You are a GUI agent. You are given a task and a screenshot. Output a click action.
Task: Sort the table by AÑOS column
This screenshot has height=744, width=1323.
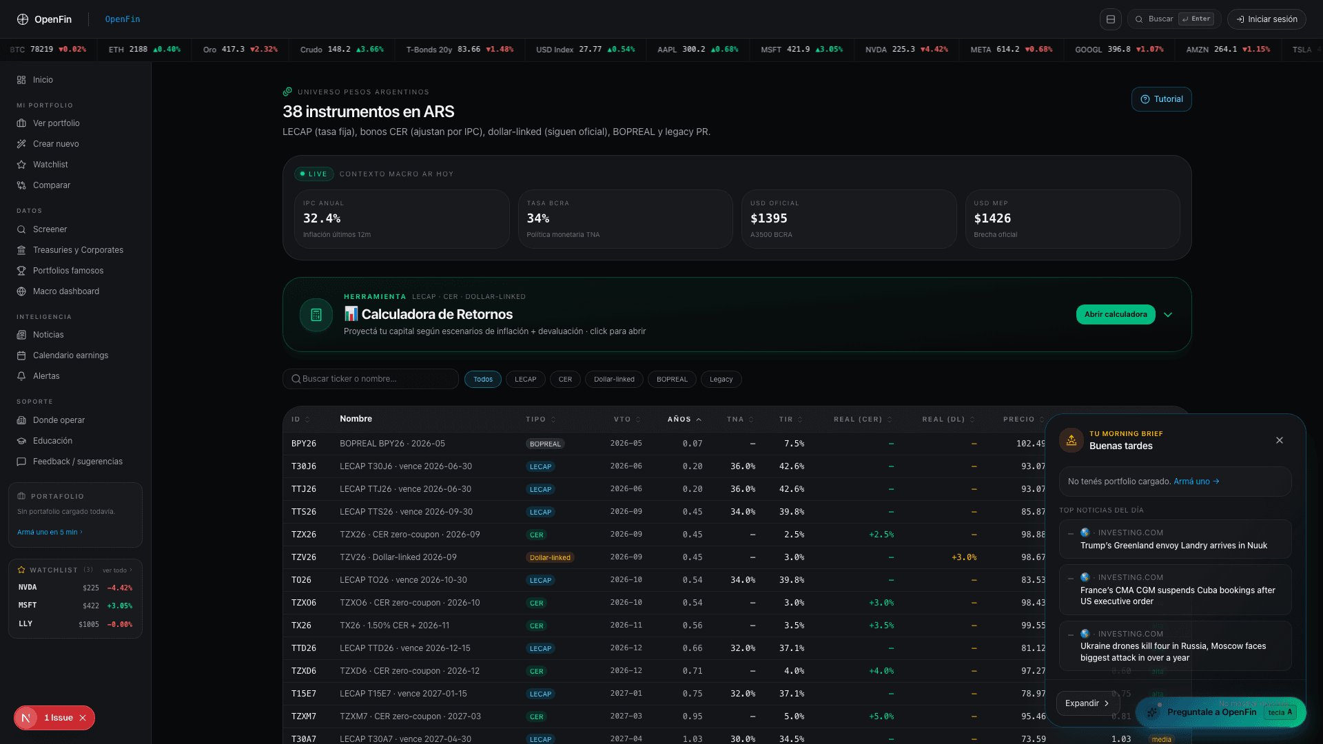[684, 420]
